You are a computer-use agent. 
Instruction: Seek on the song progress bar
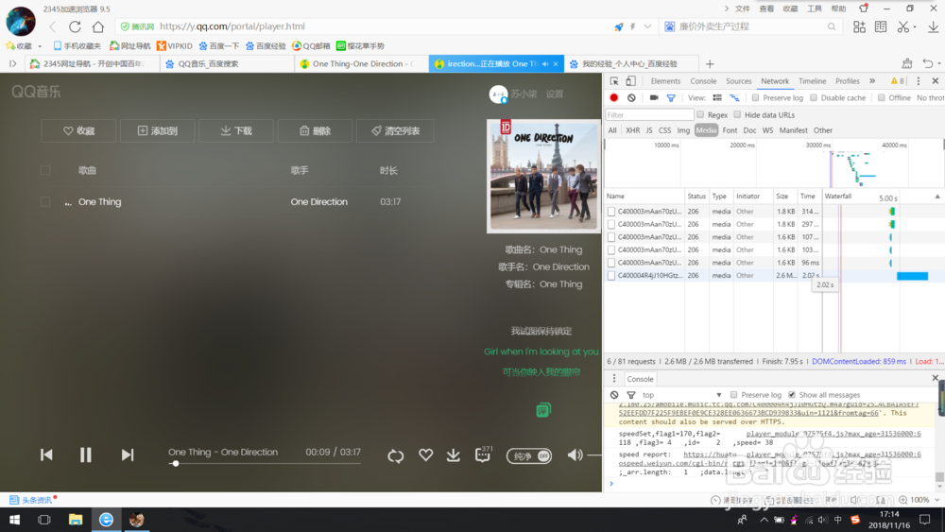point(265,463)
